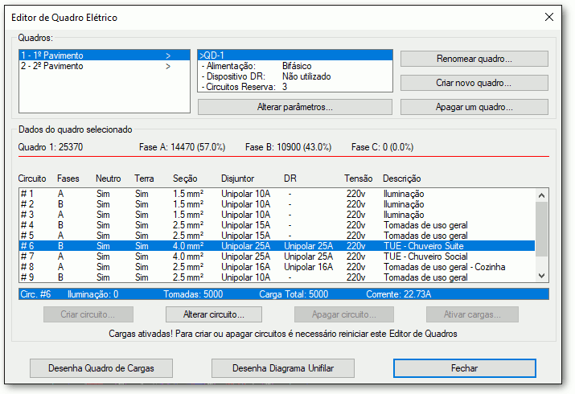Click the 'Descrição' column header
575x394 pixels.
tap(401, 179)
